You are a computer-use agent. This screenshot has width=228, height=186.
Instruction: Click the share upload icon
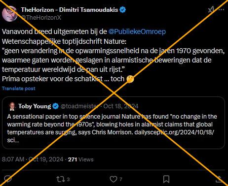(219, 179)
